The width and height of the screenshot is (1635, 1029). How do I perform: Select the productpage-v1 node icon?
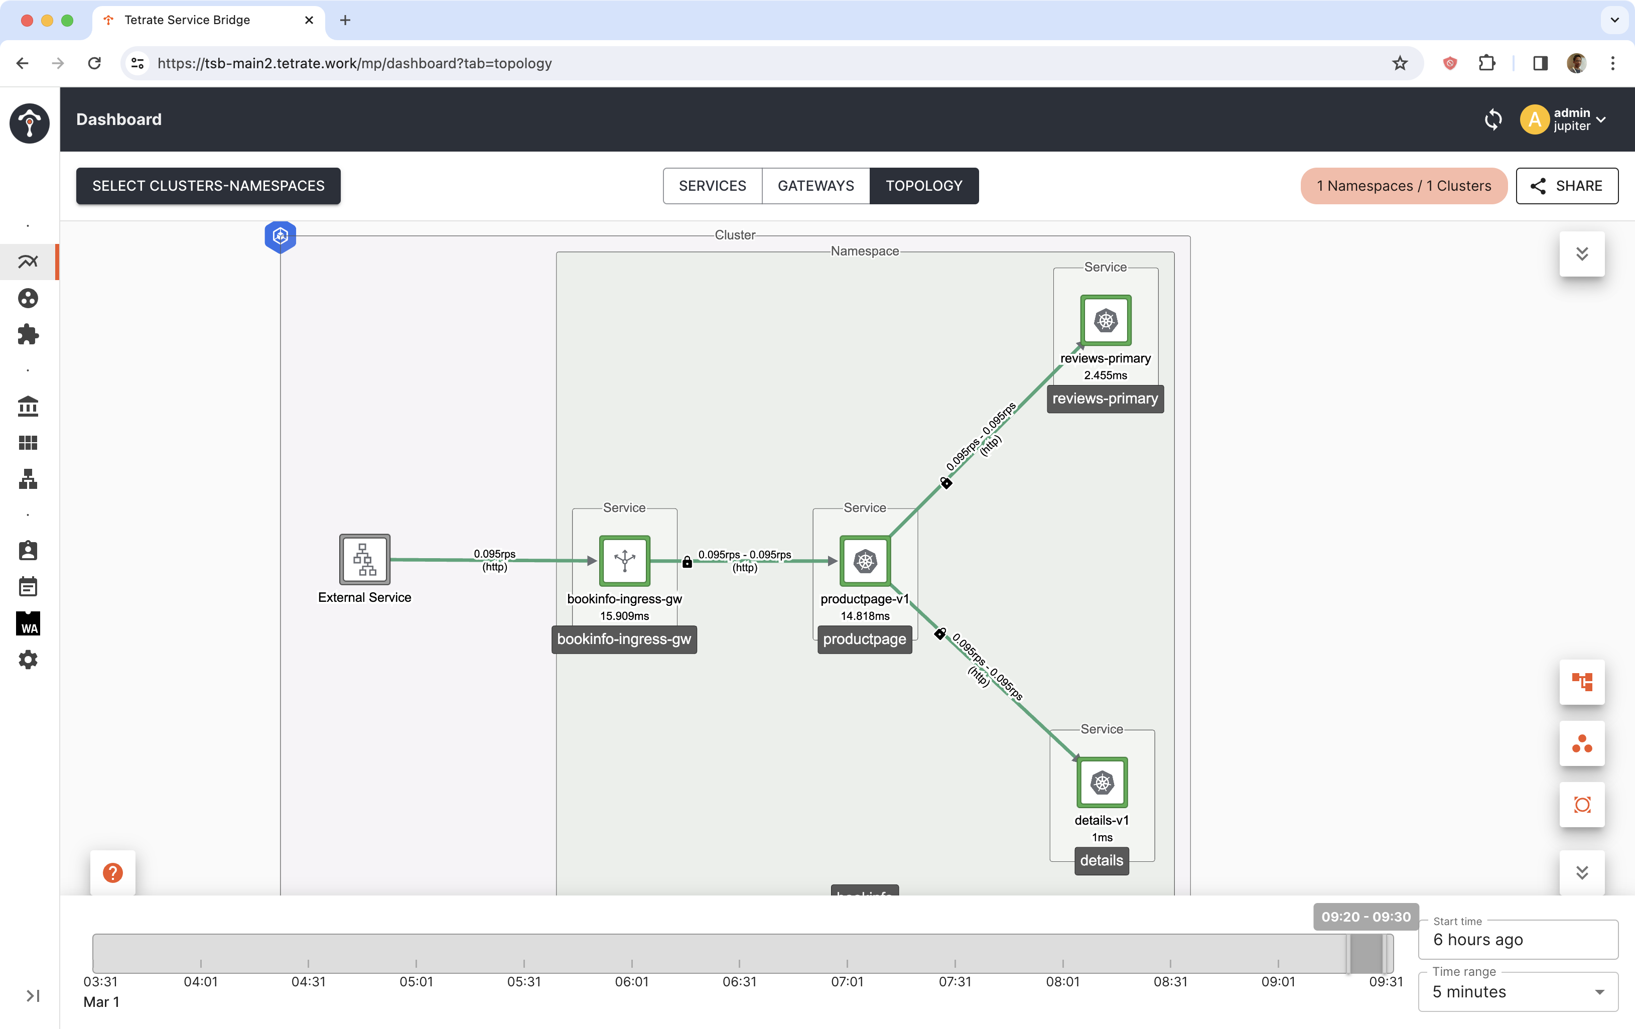pos(864,561)
